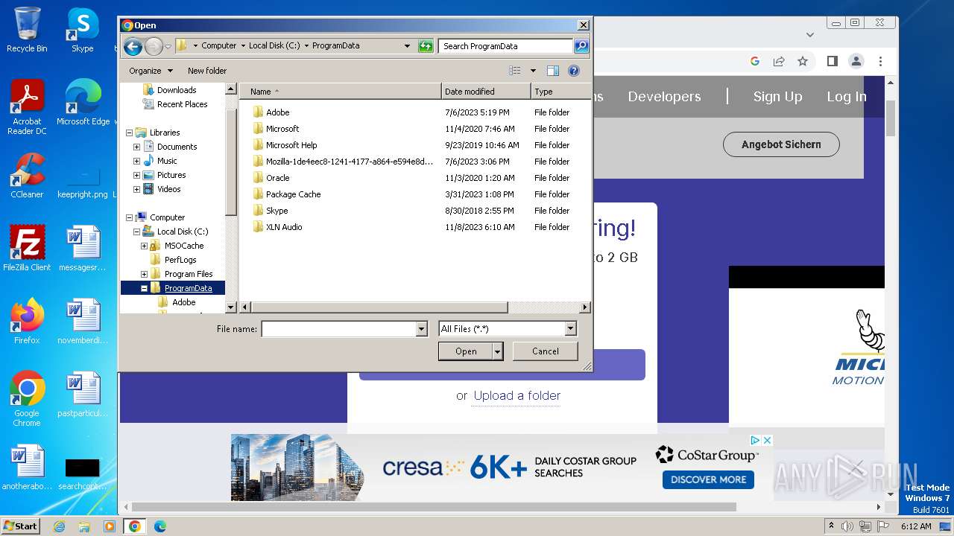Click the Search ProgramData field
This screenshot has height=536, width=954.
click(505, 46)
